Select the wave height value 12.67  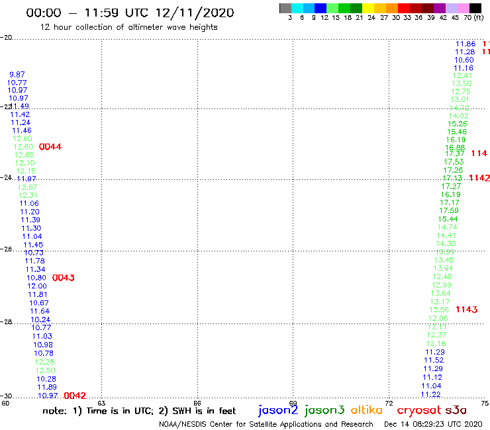point(28,187)
